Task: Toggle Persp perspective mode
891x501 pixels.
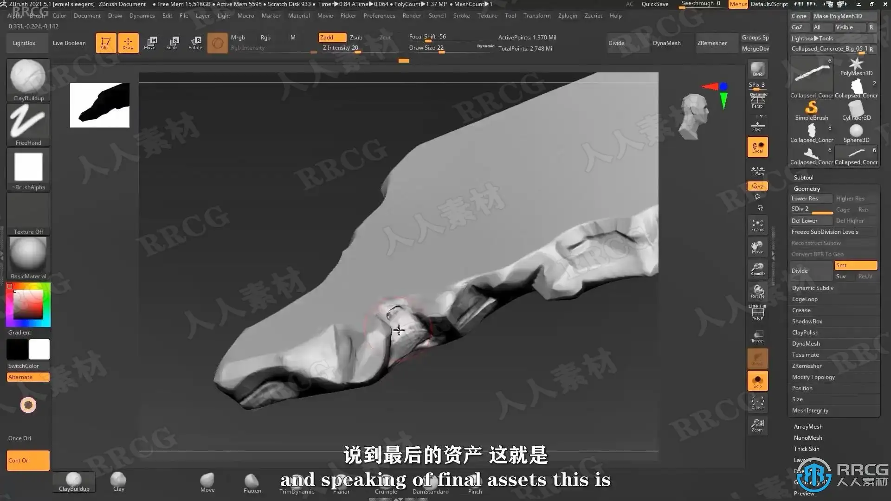Action: click(757, 100)
